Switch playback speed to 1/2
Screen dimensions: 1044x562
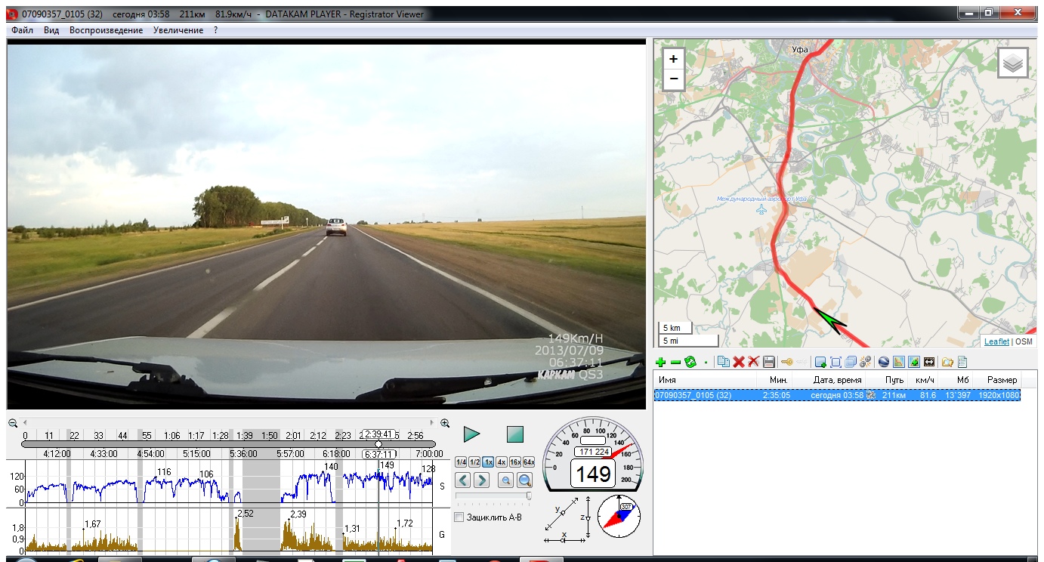(474, 462)
